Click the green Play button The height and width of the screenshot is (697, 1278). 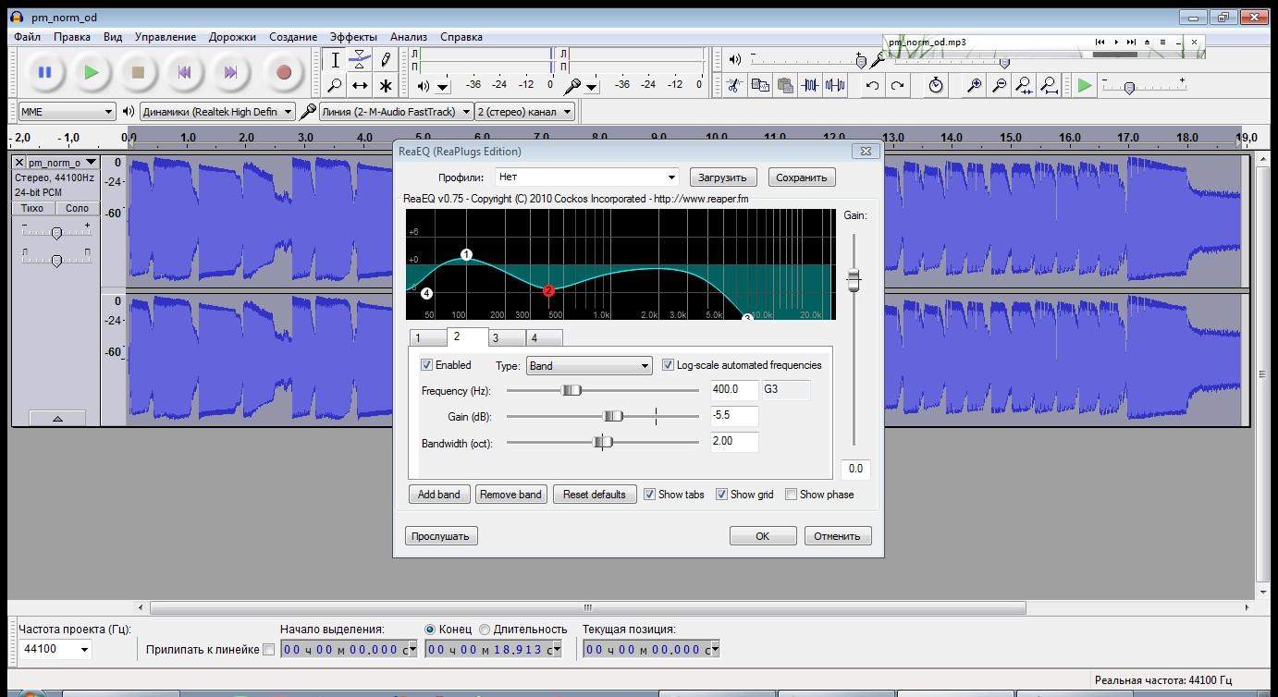(x=91, y=72)
